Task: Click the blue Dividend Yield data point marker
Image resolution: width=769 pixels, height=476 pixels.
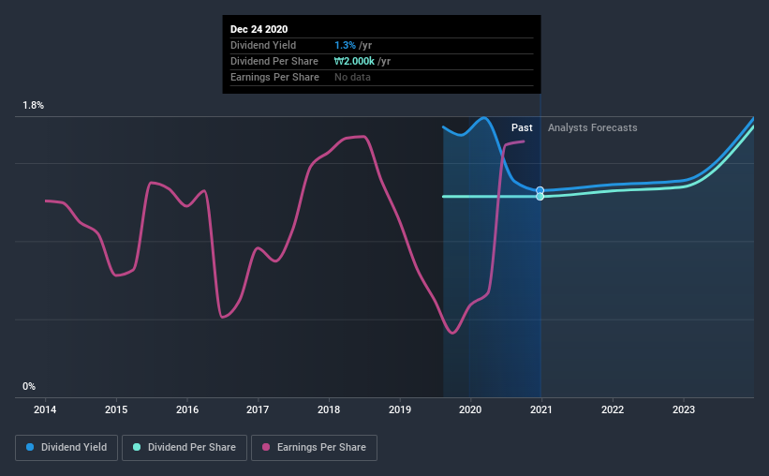Action: coord(540,190)
